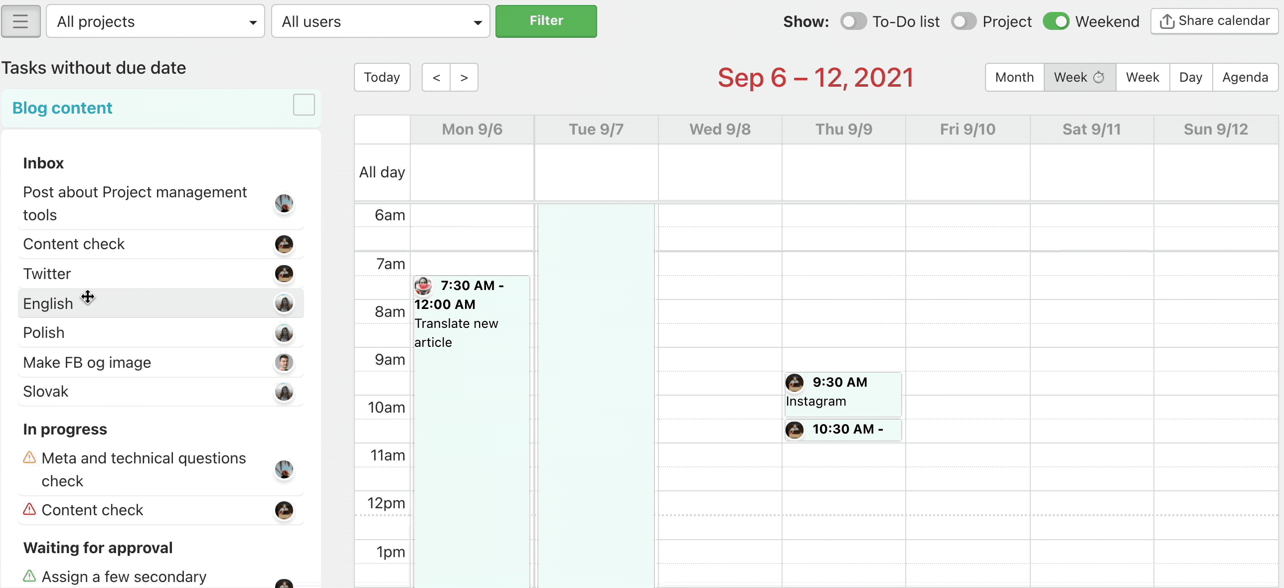
Task: Click the navigate back chevron icon
Action: click(437, 77)
